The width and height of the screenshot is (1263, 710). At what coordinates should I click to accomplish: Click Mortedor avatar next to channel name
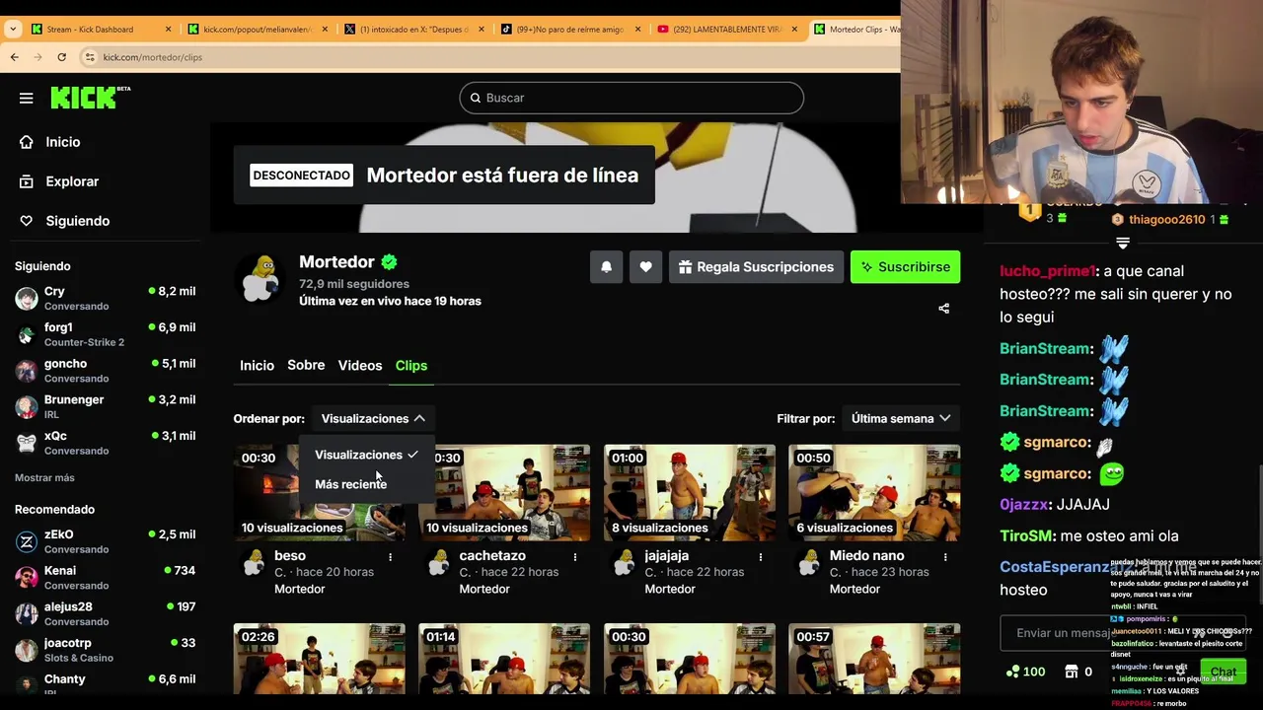260,279
